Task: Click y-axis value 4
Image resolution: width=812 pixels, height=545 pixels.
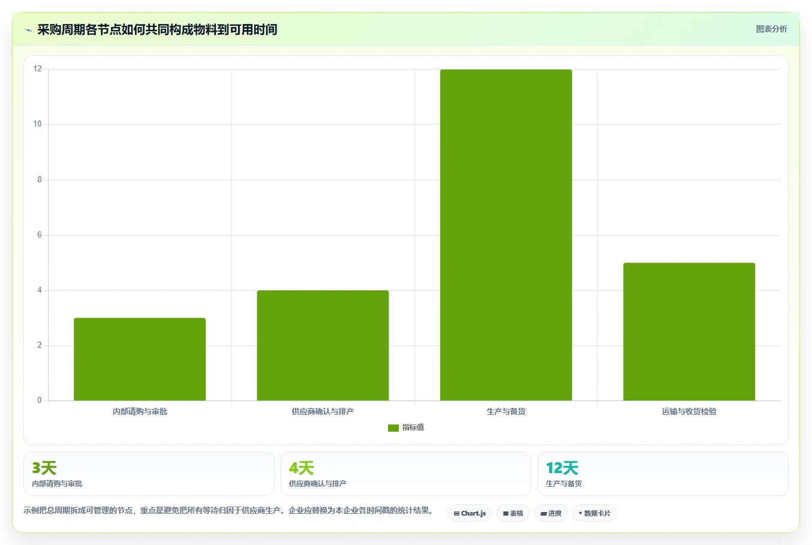Action: (40, 290)
